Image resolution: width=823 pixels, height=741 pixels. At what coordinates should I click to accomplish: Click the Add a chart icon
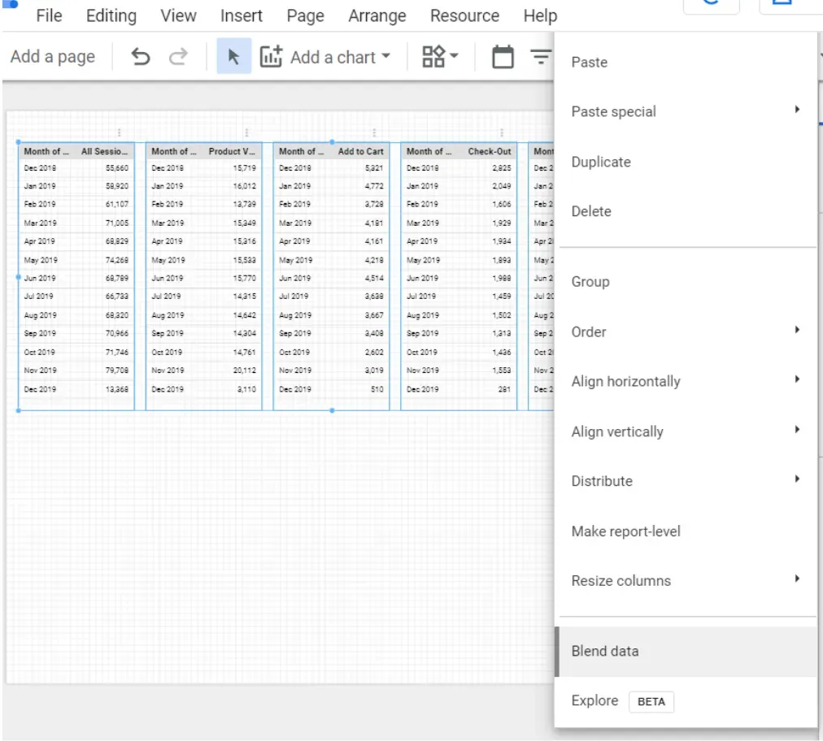[271, 56]
